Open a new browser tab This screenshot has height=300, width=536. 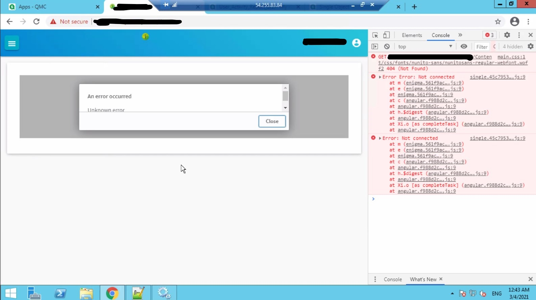(414, 7)
